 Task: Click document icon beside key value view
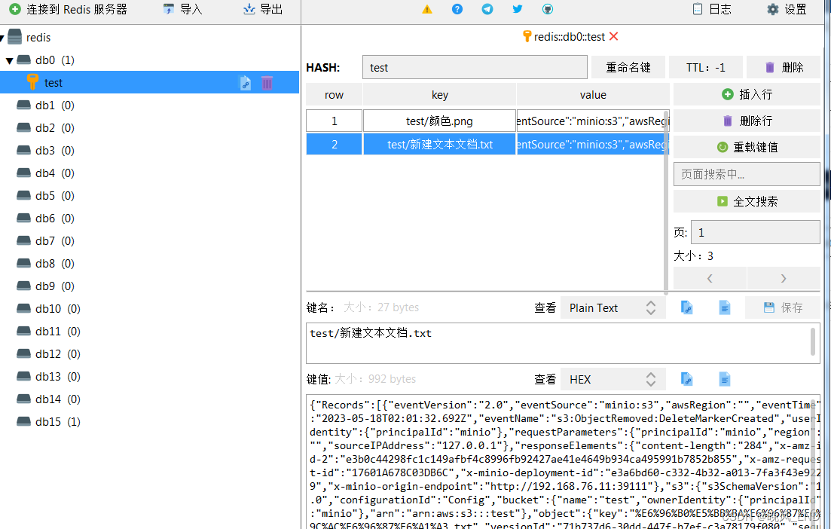coord(725,379)
